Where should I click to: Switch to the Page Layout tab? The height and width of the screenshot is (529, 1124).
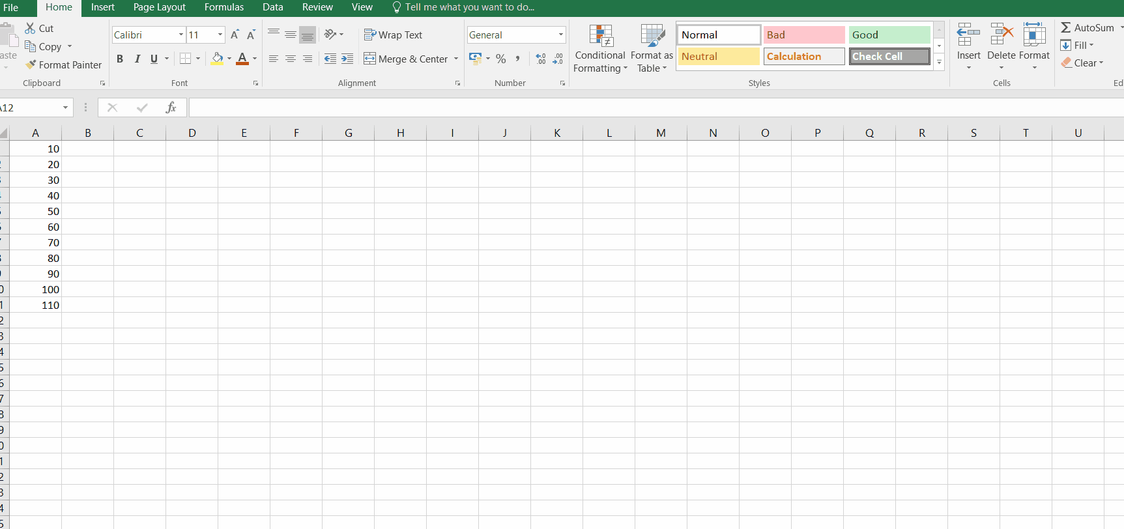pyautogui.click(x=160, y=7)
